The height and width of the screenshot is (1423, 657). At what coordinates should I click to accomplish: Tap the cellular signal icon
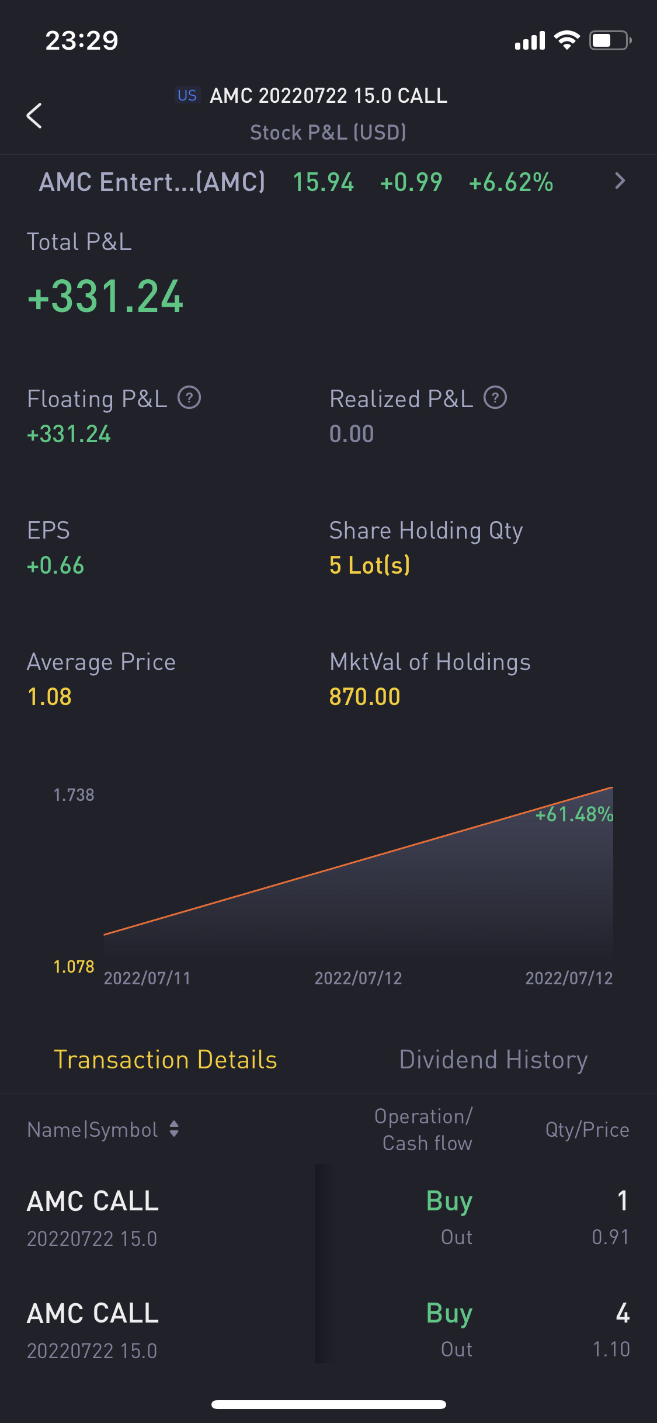[x=529, y=40]
